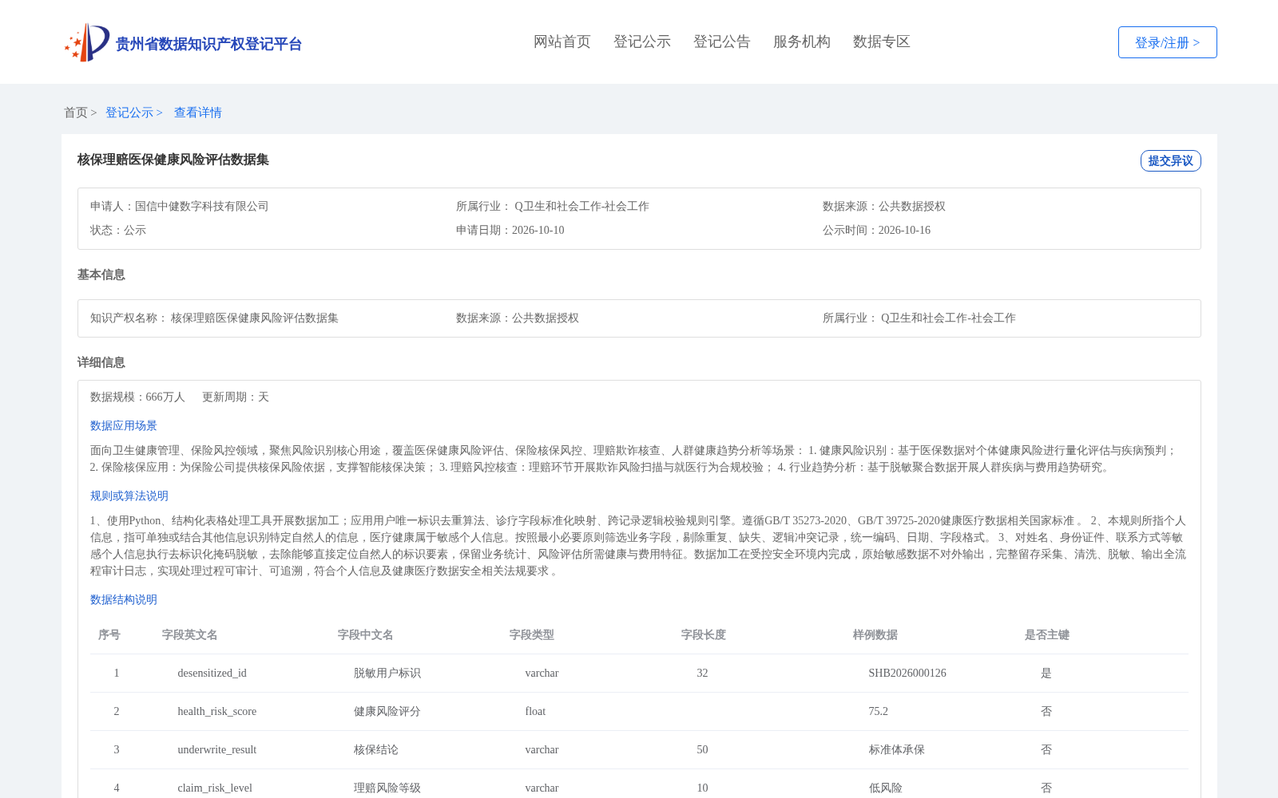Click the 状态：公示 status text
This screenshot has width=1278, height=798.
tap(118, 230)
